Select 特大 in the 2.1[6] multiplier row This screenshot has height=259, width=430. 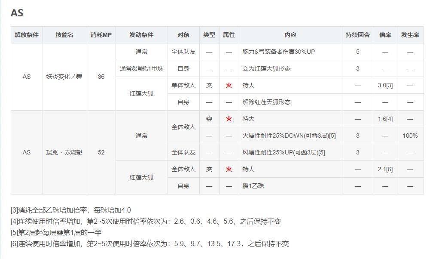click(x=248, y=169)
